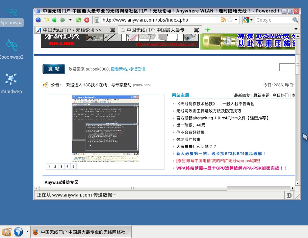Select the 今日热门 tab
Screen dimensions: 308x238
point(281,95)
